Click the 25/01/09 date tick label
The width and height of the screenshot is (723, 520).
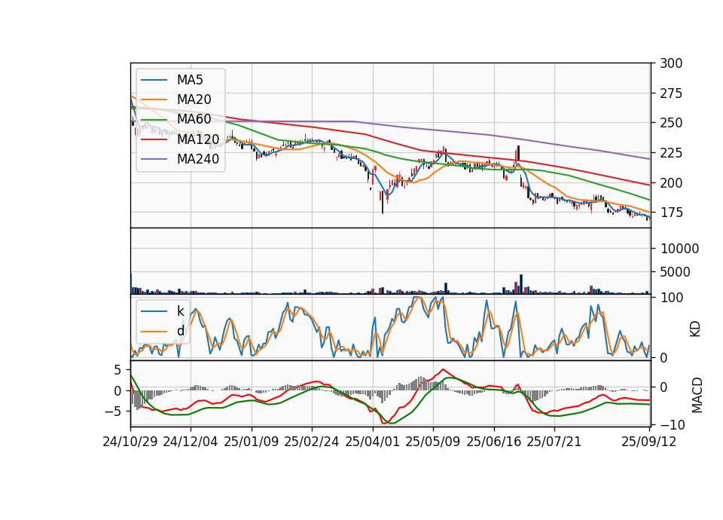click(x=252, y=442)
